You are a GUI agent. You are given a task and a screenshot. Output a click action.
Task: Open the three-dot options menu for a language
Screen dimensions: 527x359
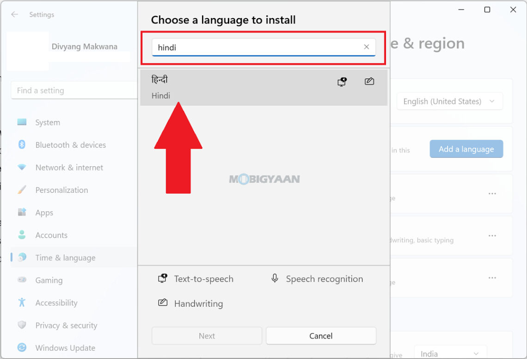tap(492, 194)
